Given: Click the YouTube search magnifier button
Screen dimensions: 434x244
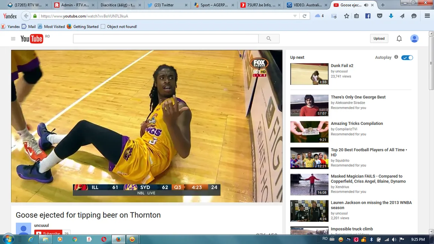Looking at the screenshot, I should [269, 38].
